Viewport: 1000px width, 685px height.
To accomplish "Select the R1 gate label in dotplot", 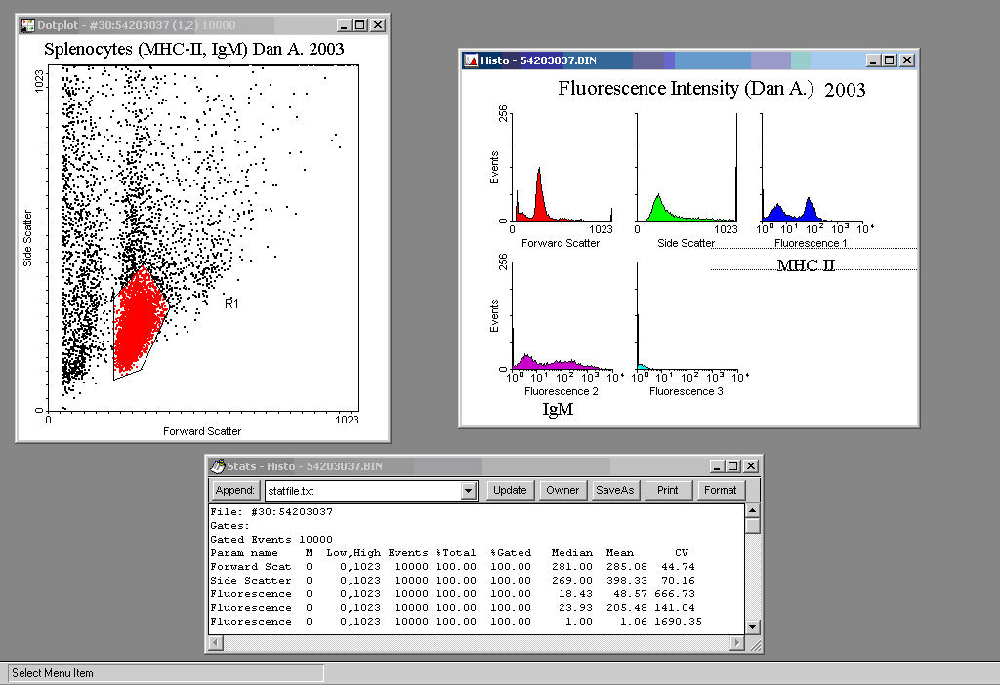I will click(232, 304).
